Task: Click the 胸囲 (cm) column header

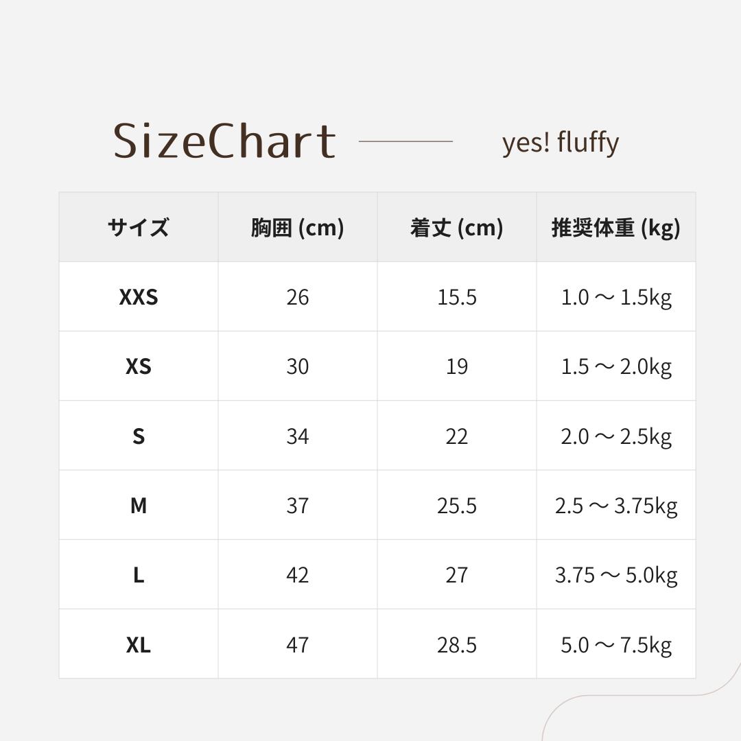Action: click(x=297, y=227)
